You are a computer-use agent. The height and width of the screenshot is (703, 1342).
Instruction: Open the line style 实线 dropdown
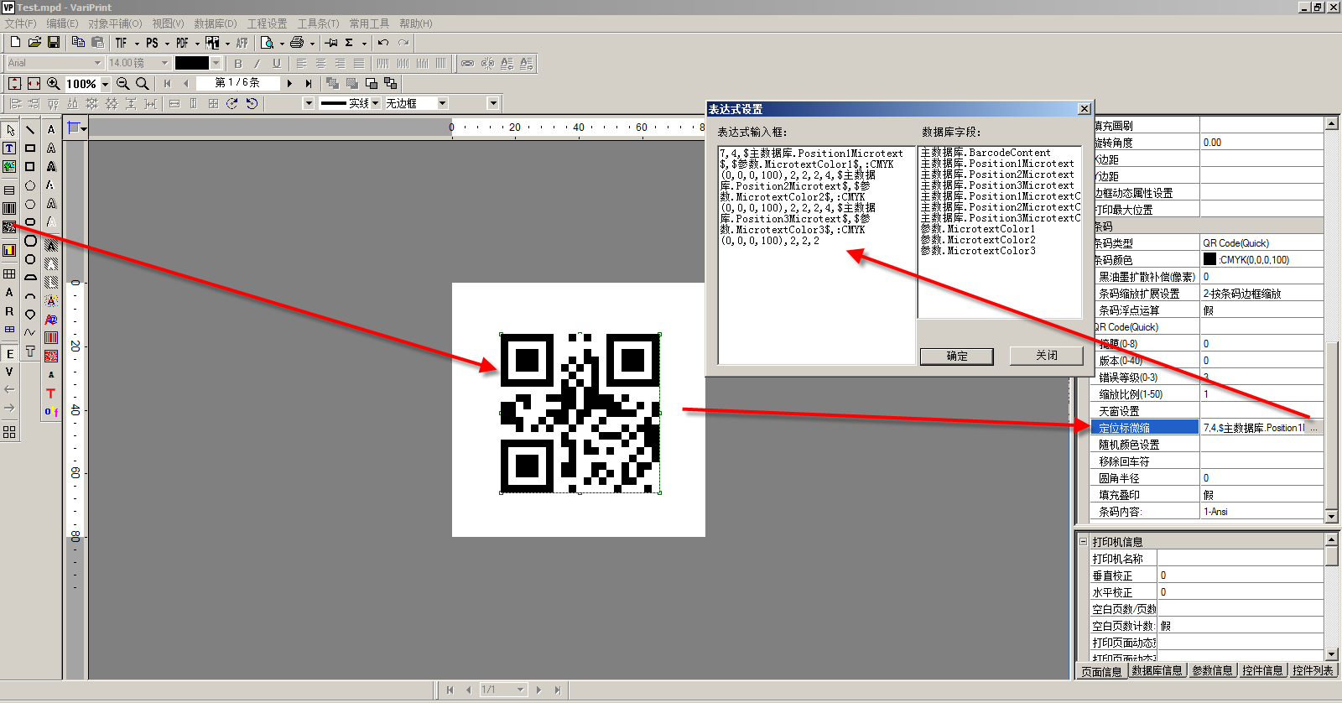[x=376, y=103]
